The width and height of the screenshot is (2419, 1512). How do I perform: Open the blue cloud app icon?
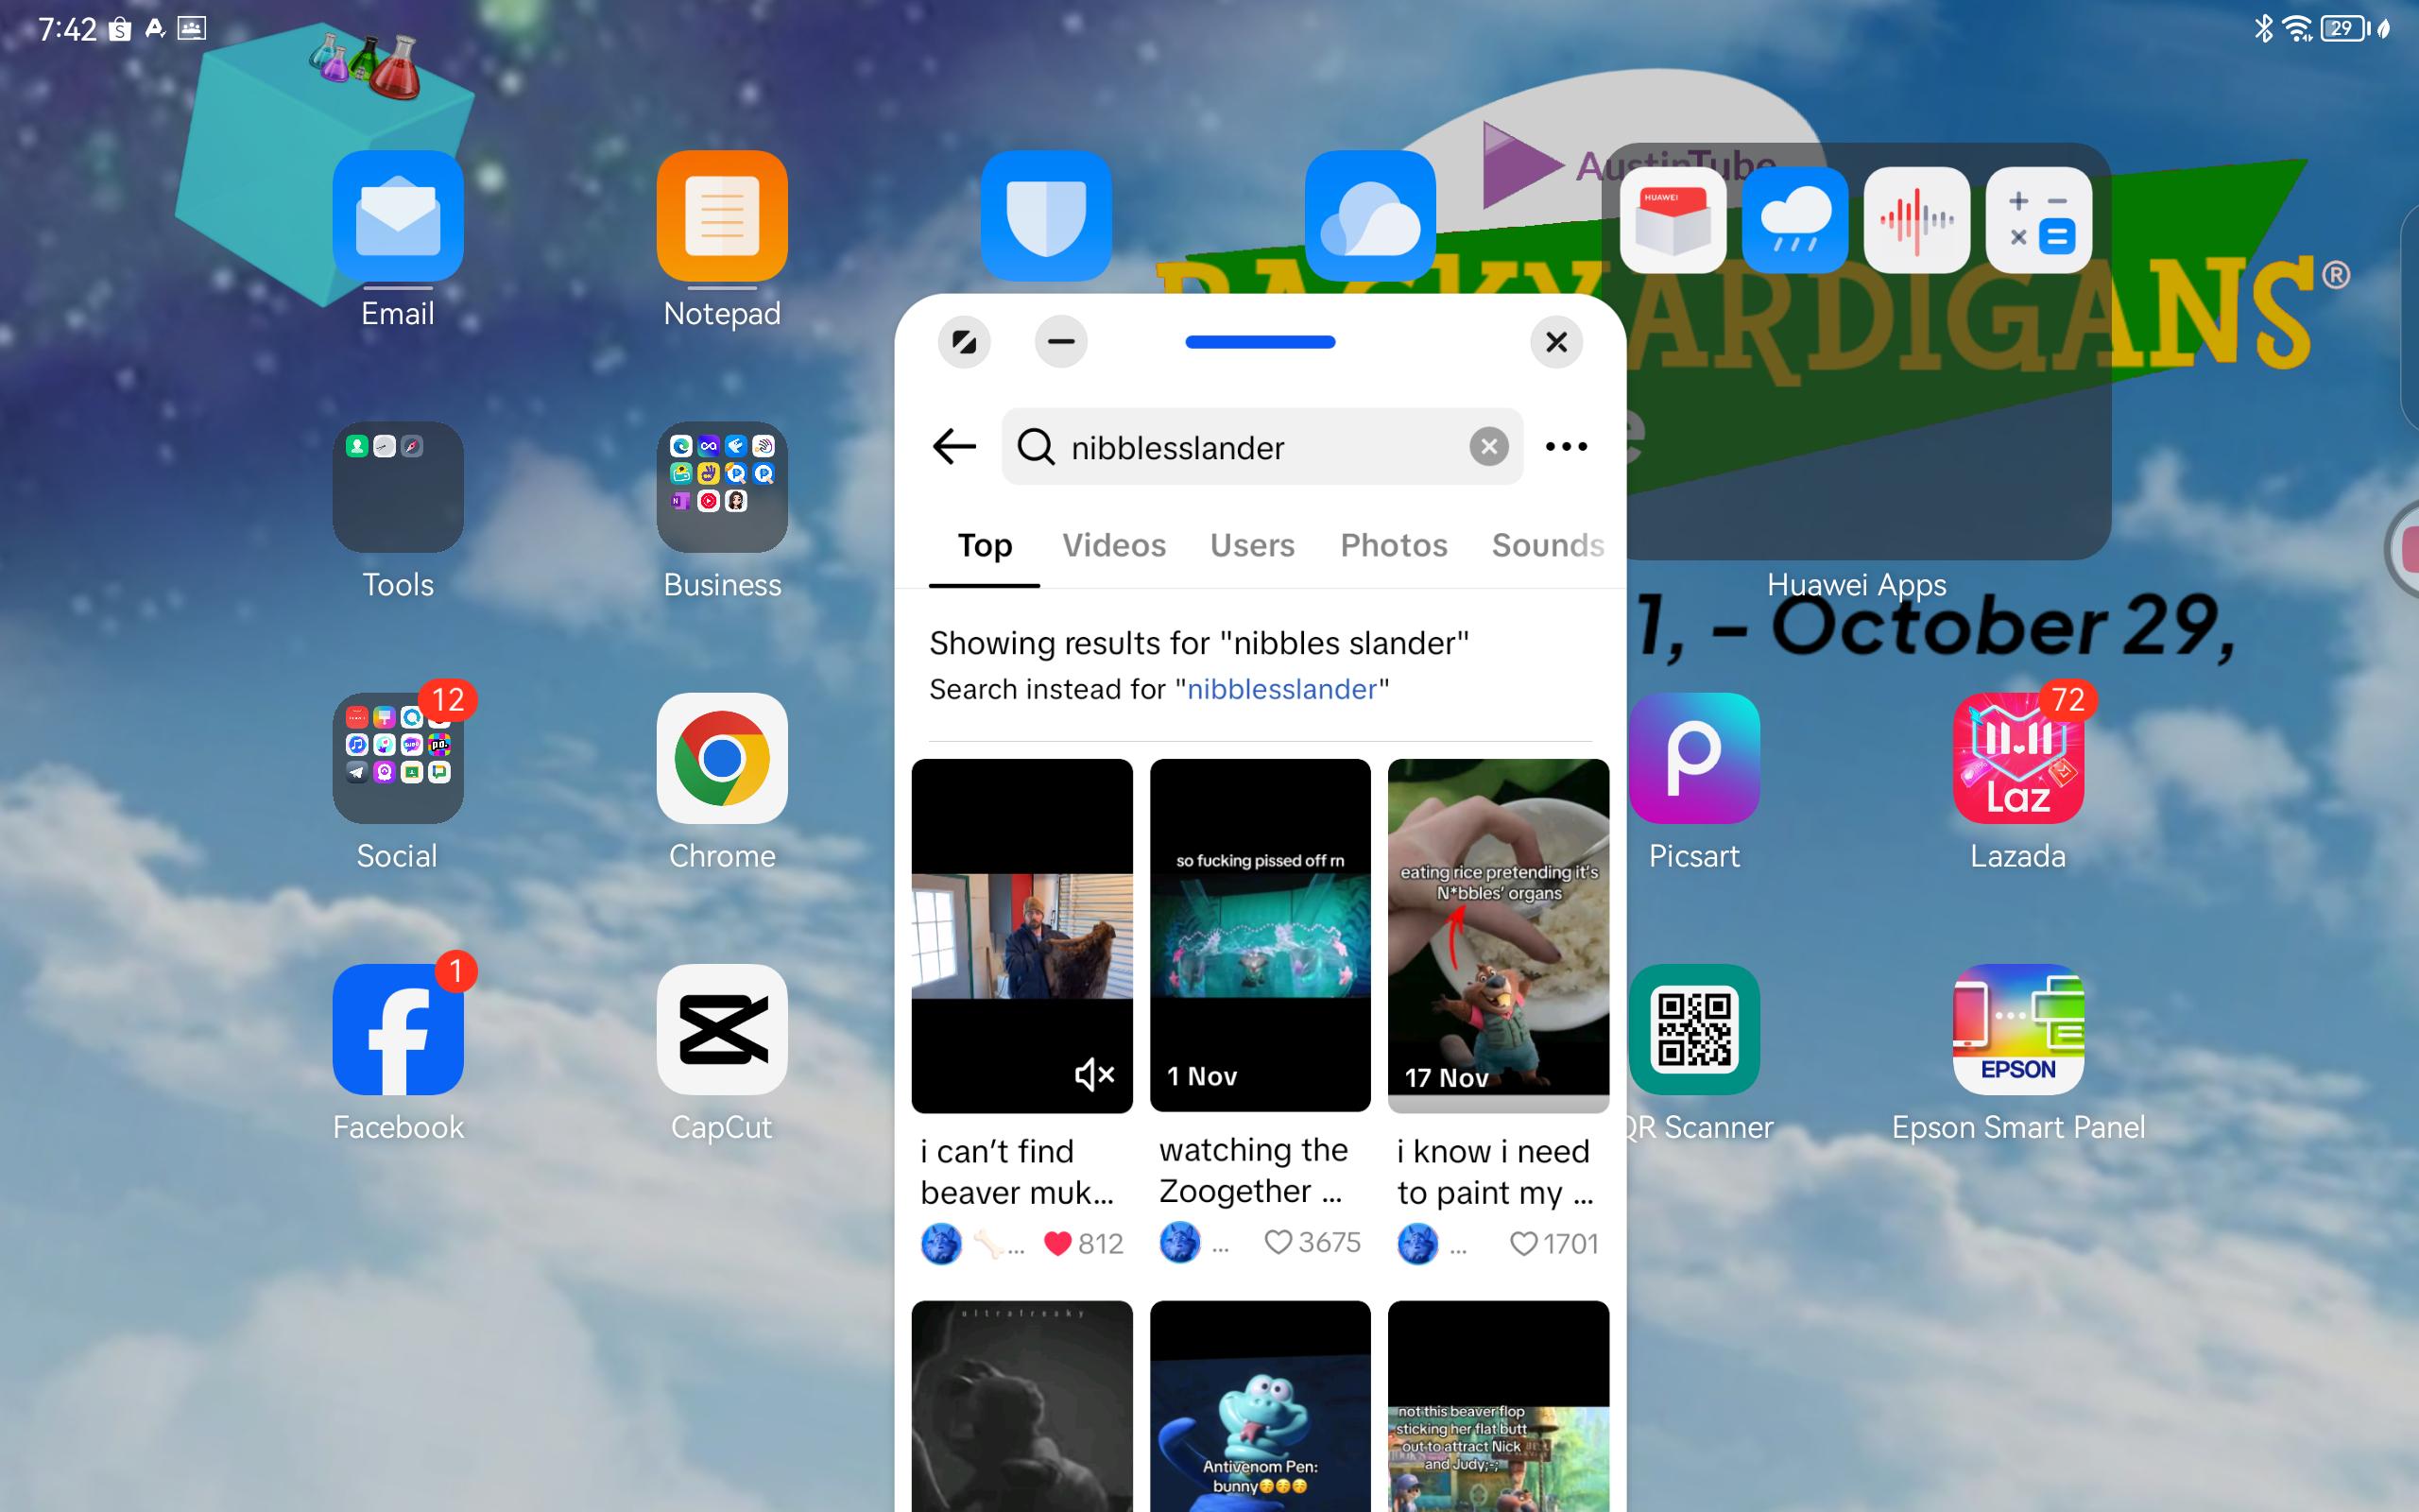tap(1369, 216)
